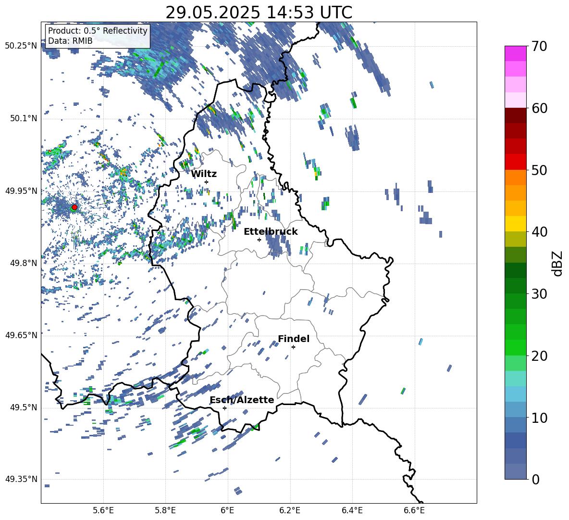Click the colorbar tick label 30
Viewport: 569px width, 520px height.
[x=539, y=294]
